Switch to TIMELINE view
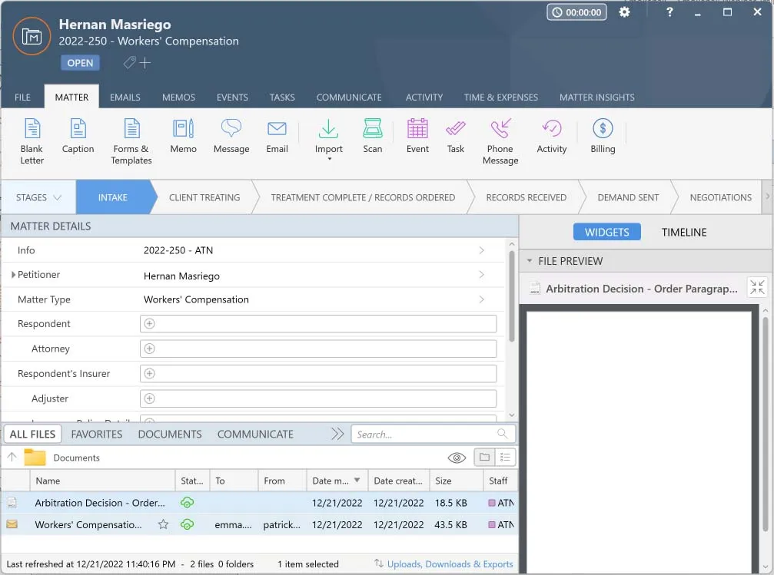 (683, 233)
